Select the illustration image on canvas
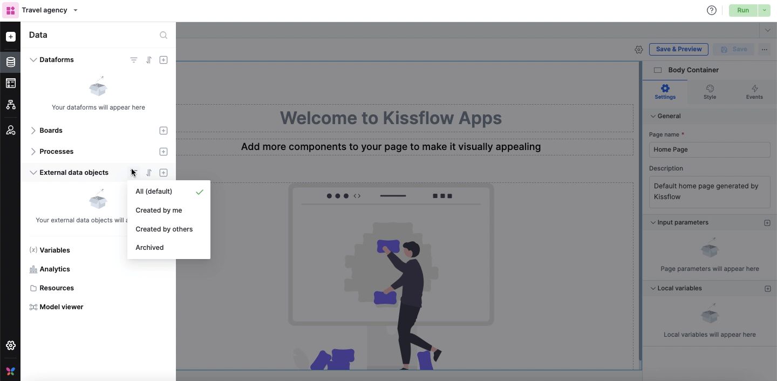The width and height of the screenshot is (777, 381). coord(391,276)
